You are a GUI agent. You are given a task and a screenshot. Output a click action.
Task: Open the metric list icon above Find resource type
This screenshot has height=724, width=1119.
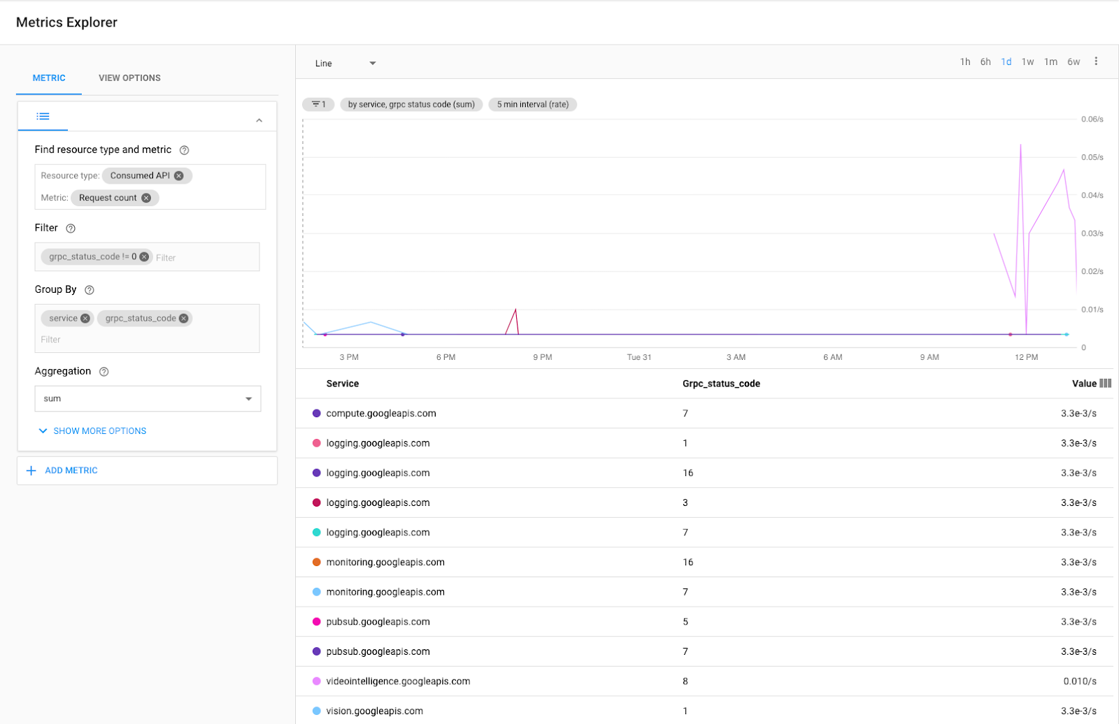(x=43, y=116)
